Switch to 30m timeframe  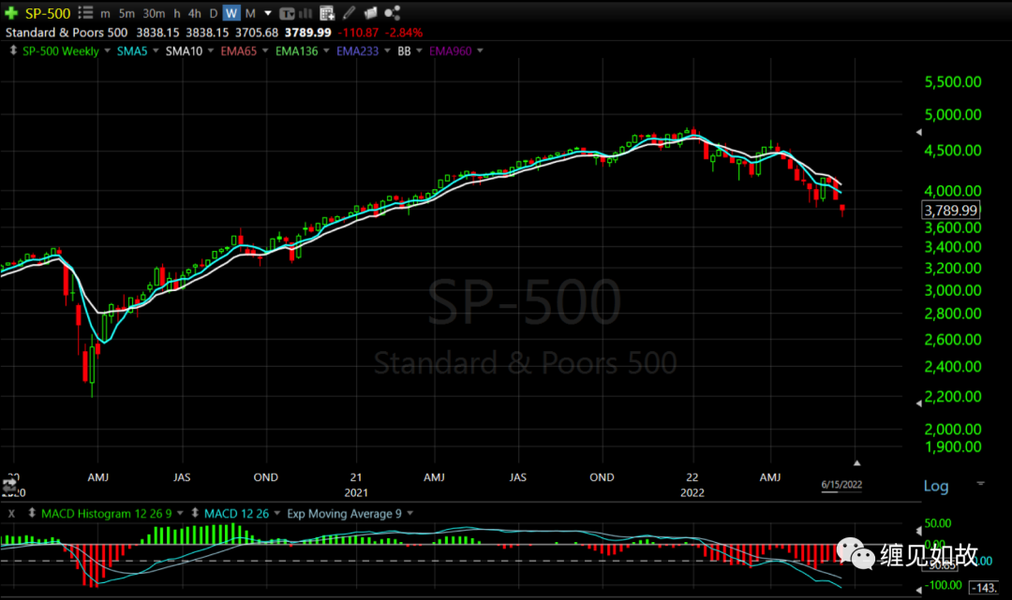click(154, 13)
